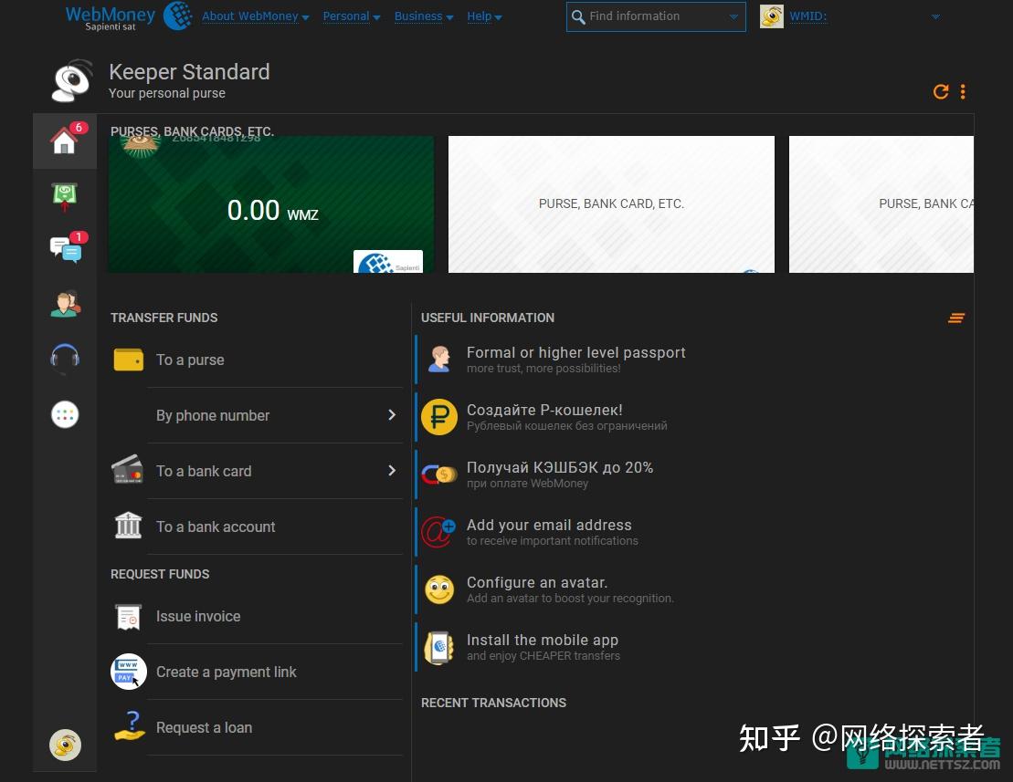
Task: Open the Home dashboard from the sidebar
Action: [64, 141]
